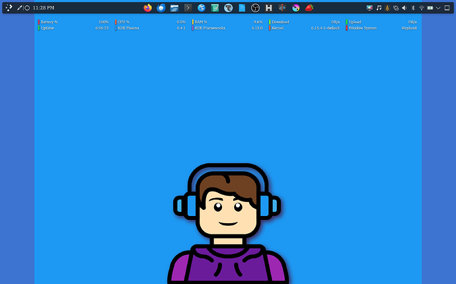Open the blue globe web browser icon
This screenshot has width=456, height=284.
pos(202,8)
